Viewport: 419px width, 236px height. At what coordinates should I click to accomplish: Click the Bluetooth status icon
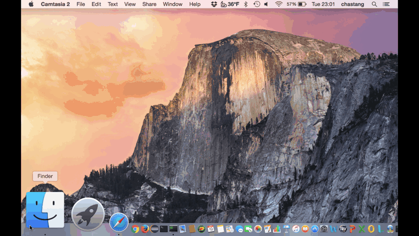click(246, 4)
